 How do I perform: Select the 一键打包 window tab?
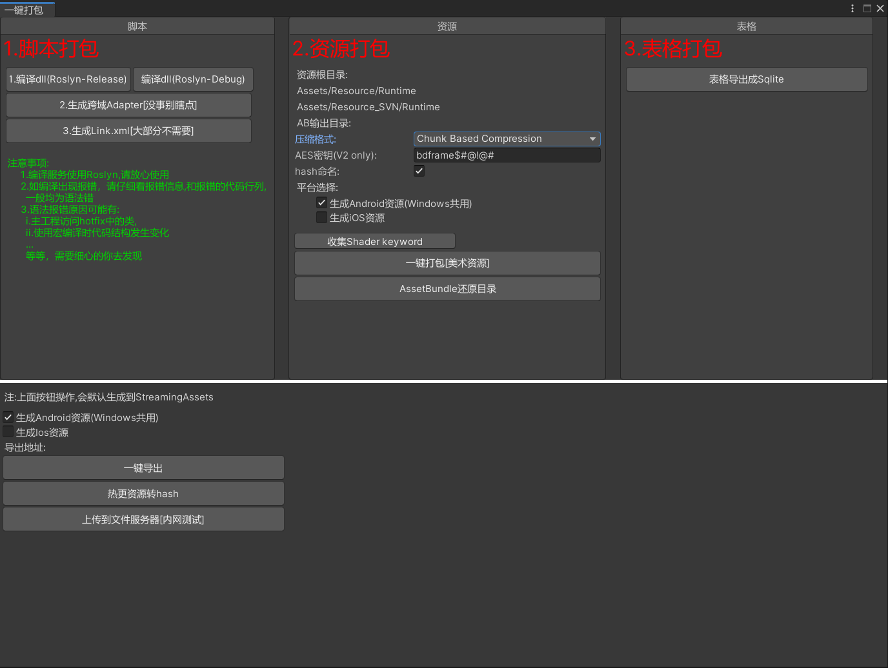click(x=27, y=10)
